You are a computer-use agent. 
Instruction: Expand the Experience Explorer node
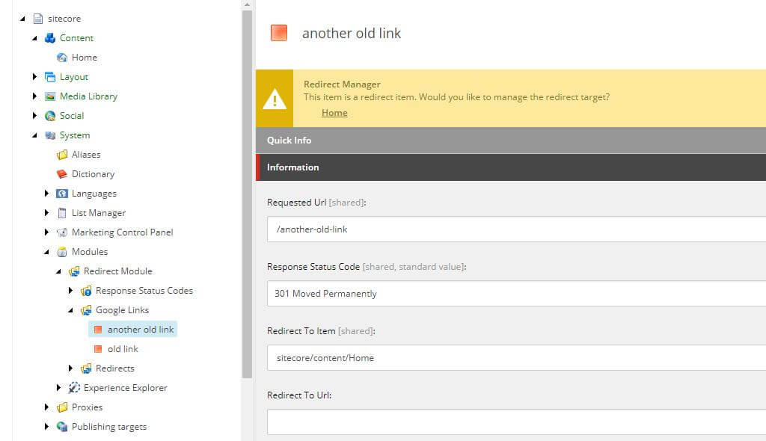pyautogui.click(x=58, y=388)
